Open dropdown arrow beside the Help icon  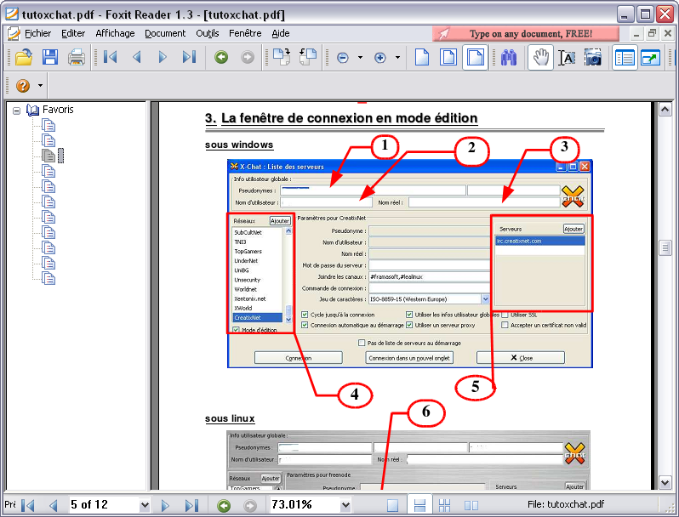(40, 85)
